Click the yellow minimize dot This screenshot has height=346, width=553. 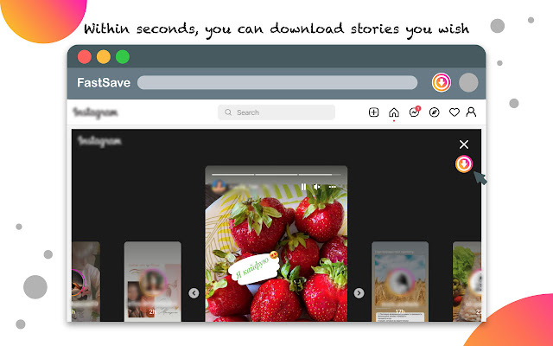click(104, 57)
